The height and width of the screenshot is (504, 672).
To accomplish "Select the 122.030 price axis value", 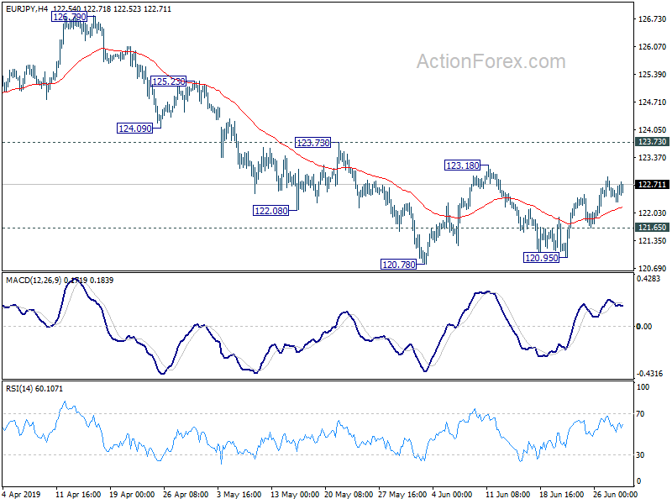I will coord(653,213).
